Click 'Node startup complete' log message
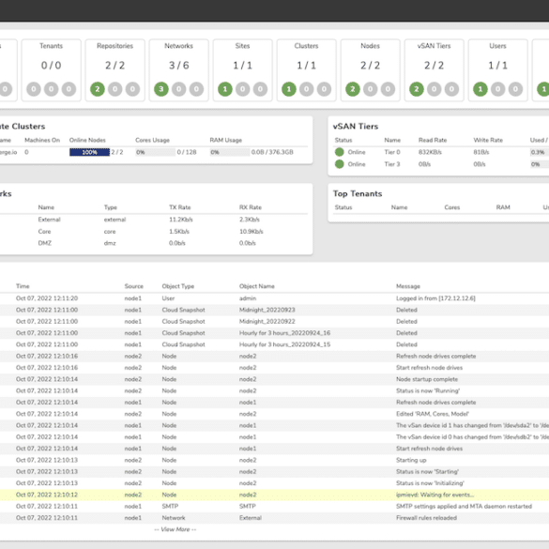The image size is (549, 549). click(427, 379)
